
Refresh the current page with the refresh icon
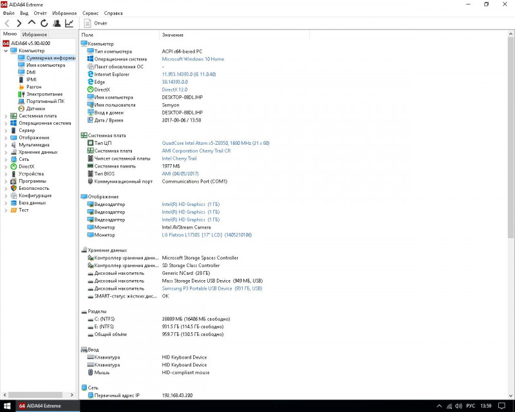click(44, 23)
